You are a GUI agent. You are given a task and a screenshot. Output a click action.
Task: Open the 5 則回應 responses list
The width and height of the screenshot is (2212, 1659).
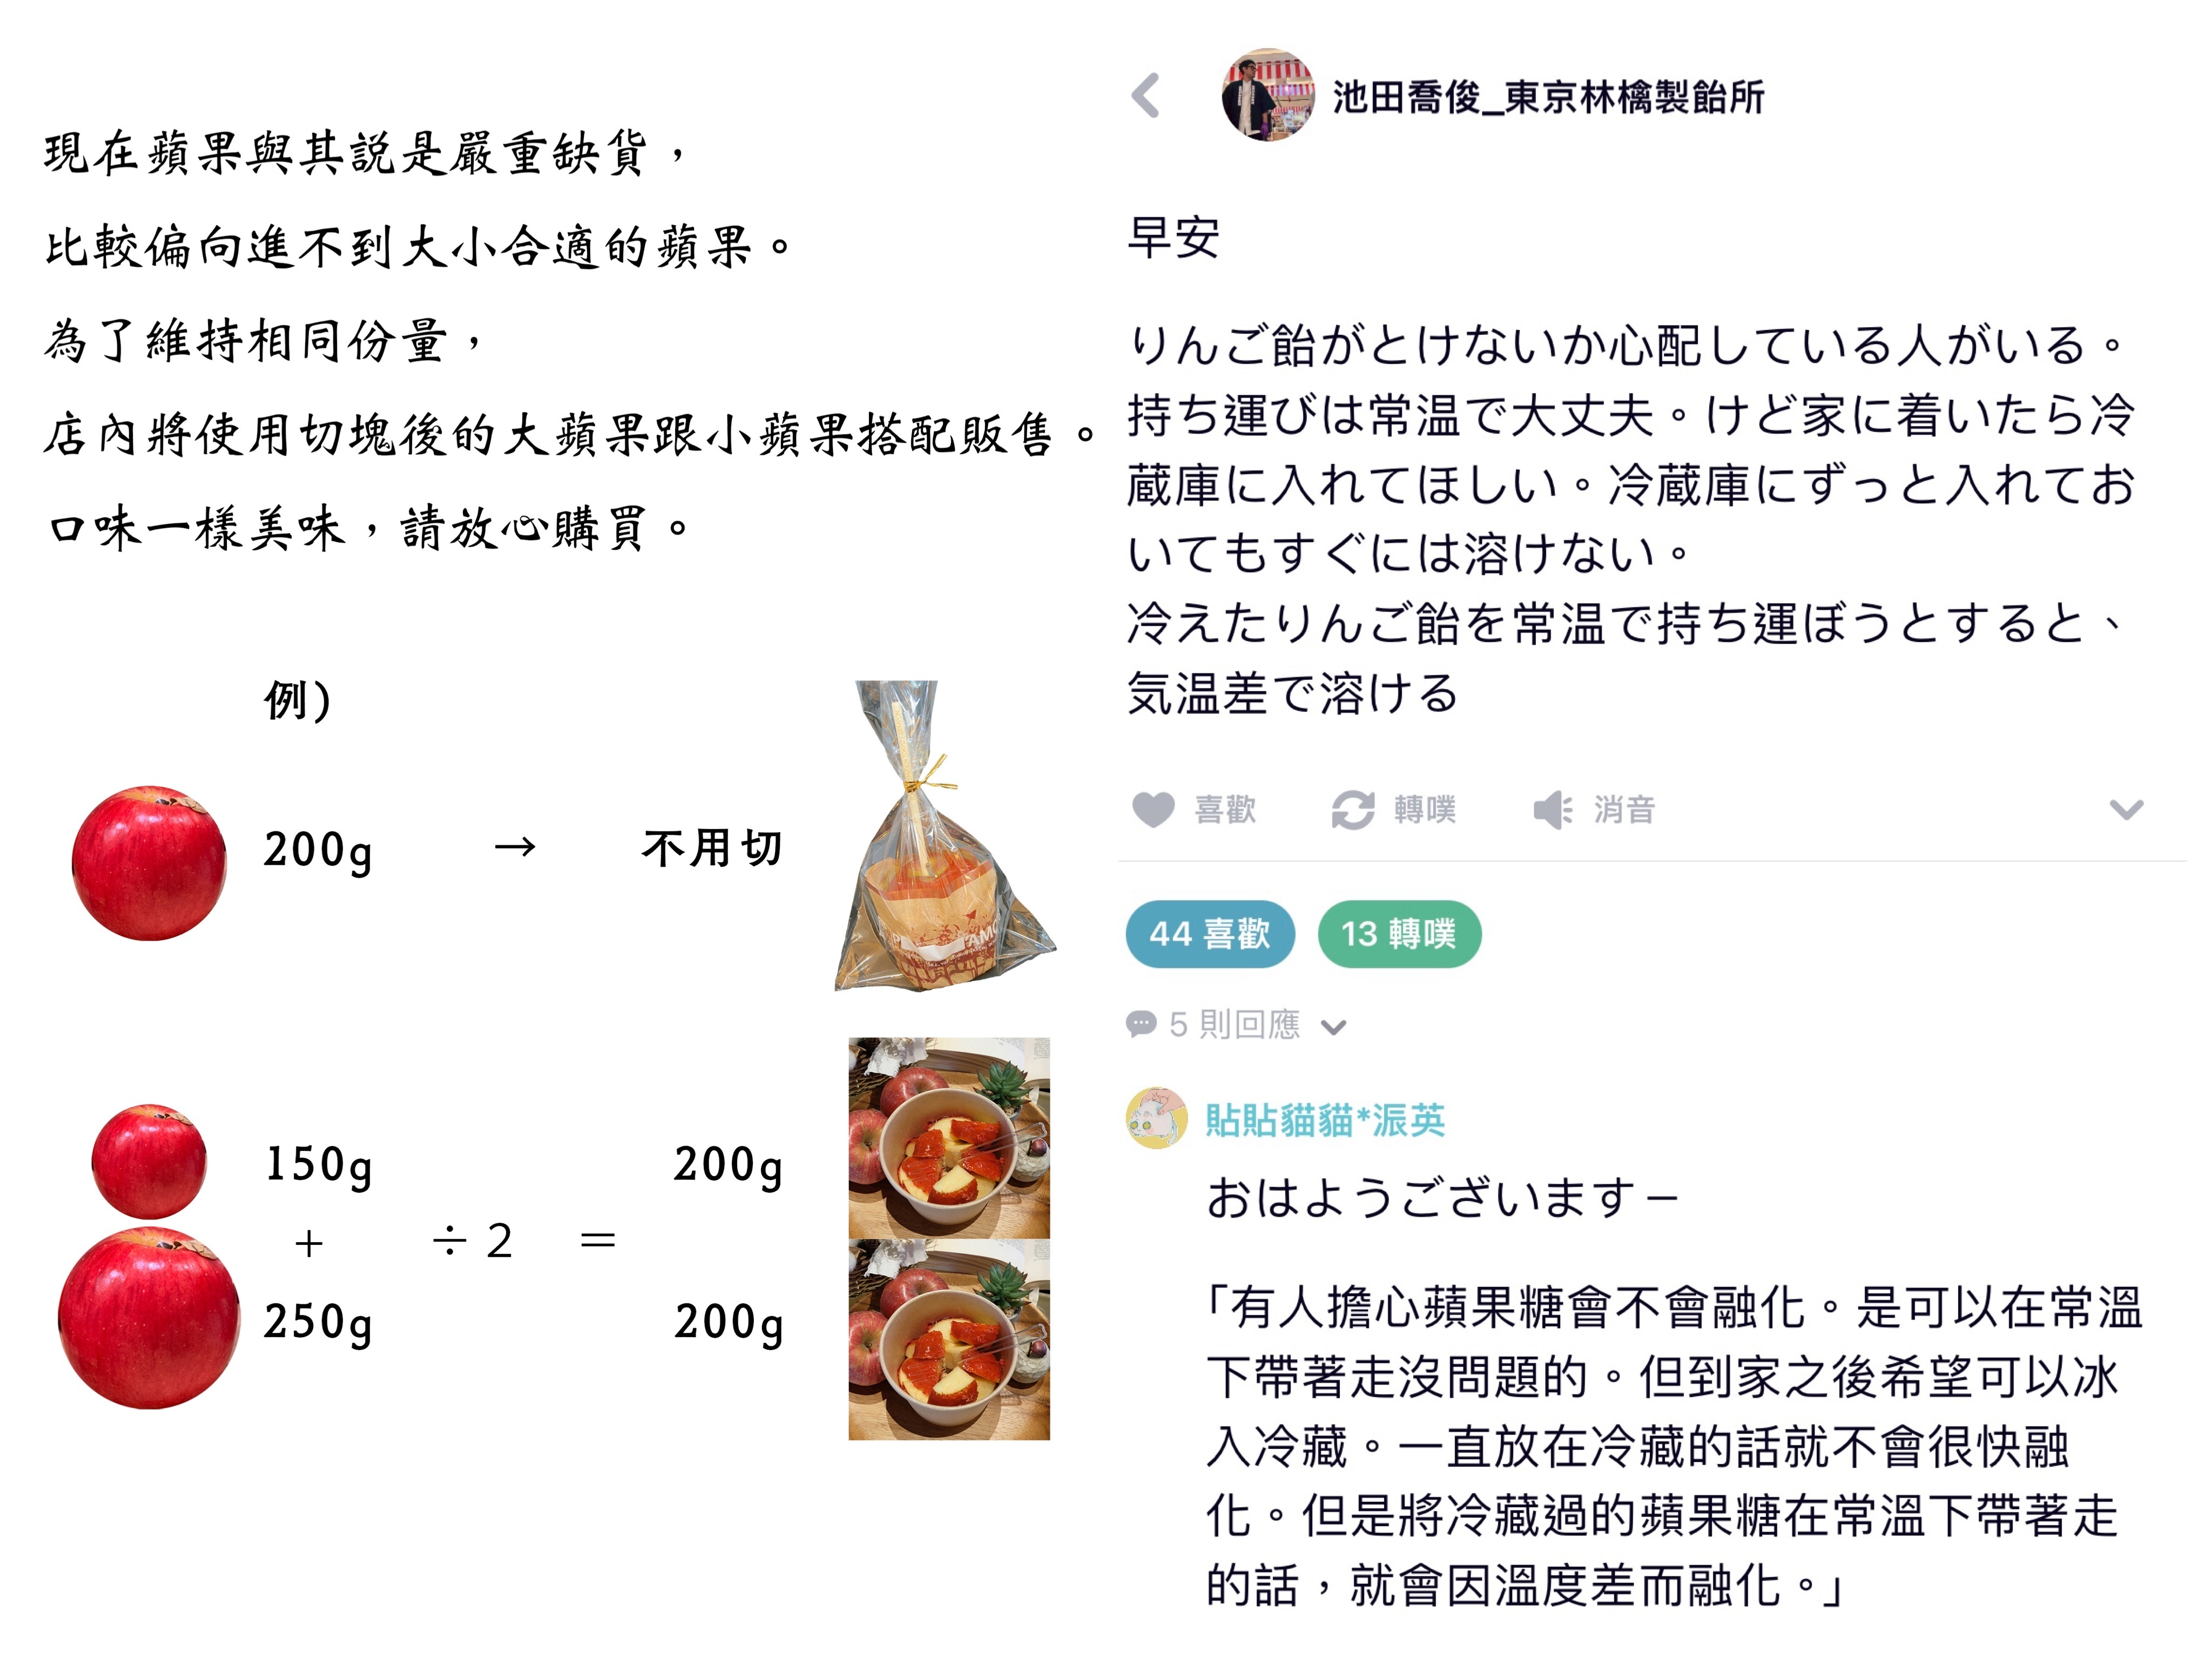coord(1235,1024)
